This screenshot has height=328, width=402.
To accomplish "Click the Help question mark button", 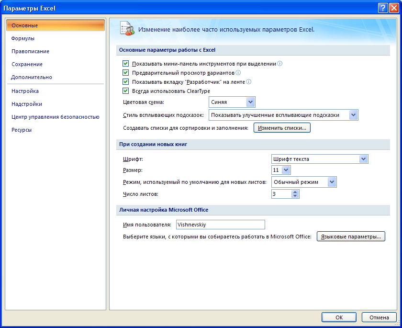I will pos(382,8).
